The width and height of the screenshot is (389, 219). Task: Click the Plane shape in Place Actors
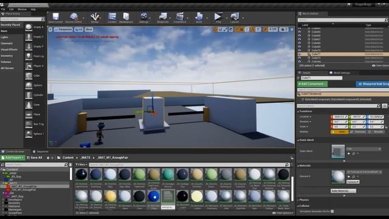(29, 114)
